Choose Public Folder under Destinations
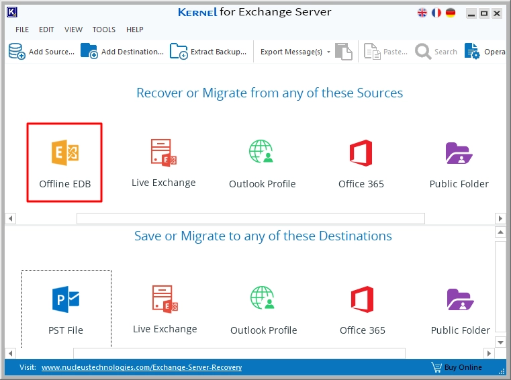Viewport: 511px width, 380px height. click(460, 312)
